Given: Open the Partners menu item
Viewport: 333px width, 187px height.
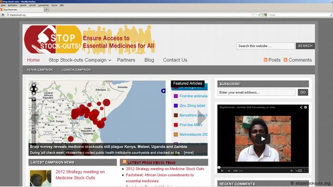Looking at the screenshot, I should 126,60.
